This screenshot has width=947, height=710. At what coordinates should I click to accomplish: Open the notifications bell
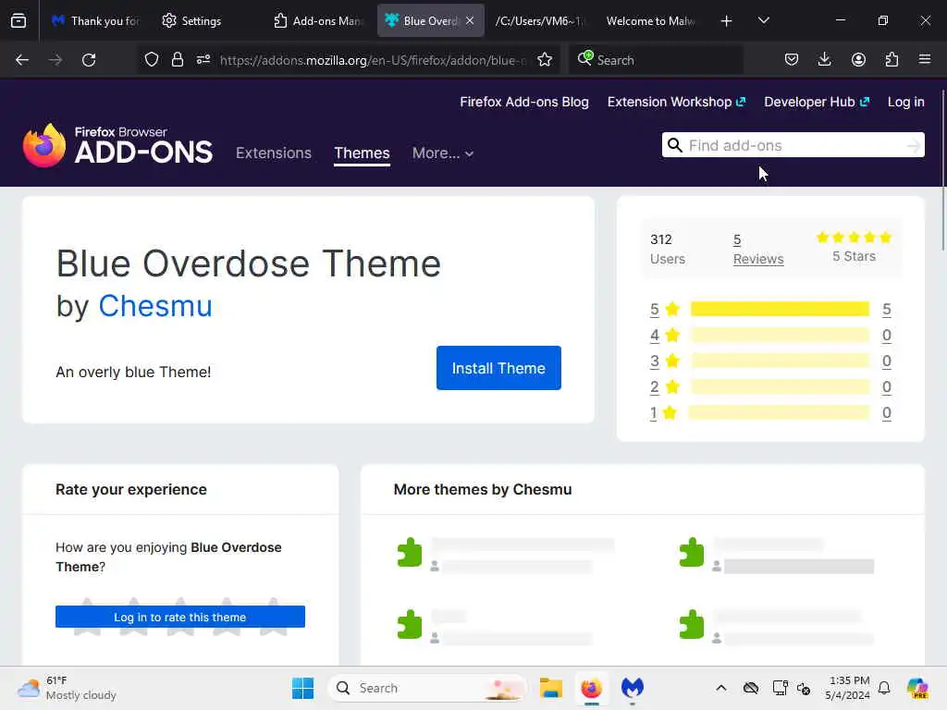pyautogui.click(x=884, y=688)
